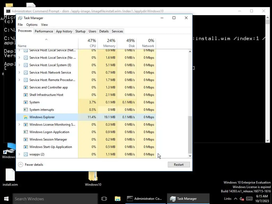Click the Windows Session Manager icon
The image size is (272, 204).
click(x=26, y=139)
